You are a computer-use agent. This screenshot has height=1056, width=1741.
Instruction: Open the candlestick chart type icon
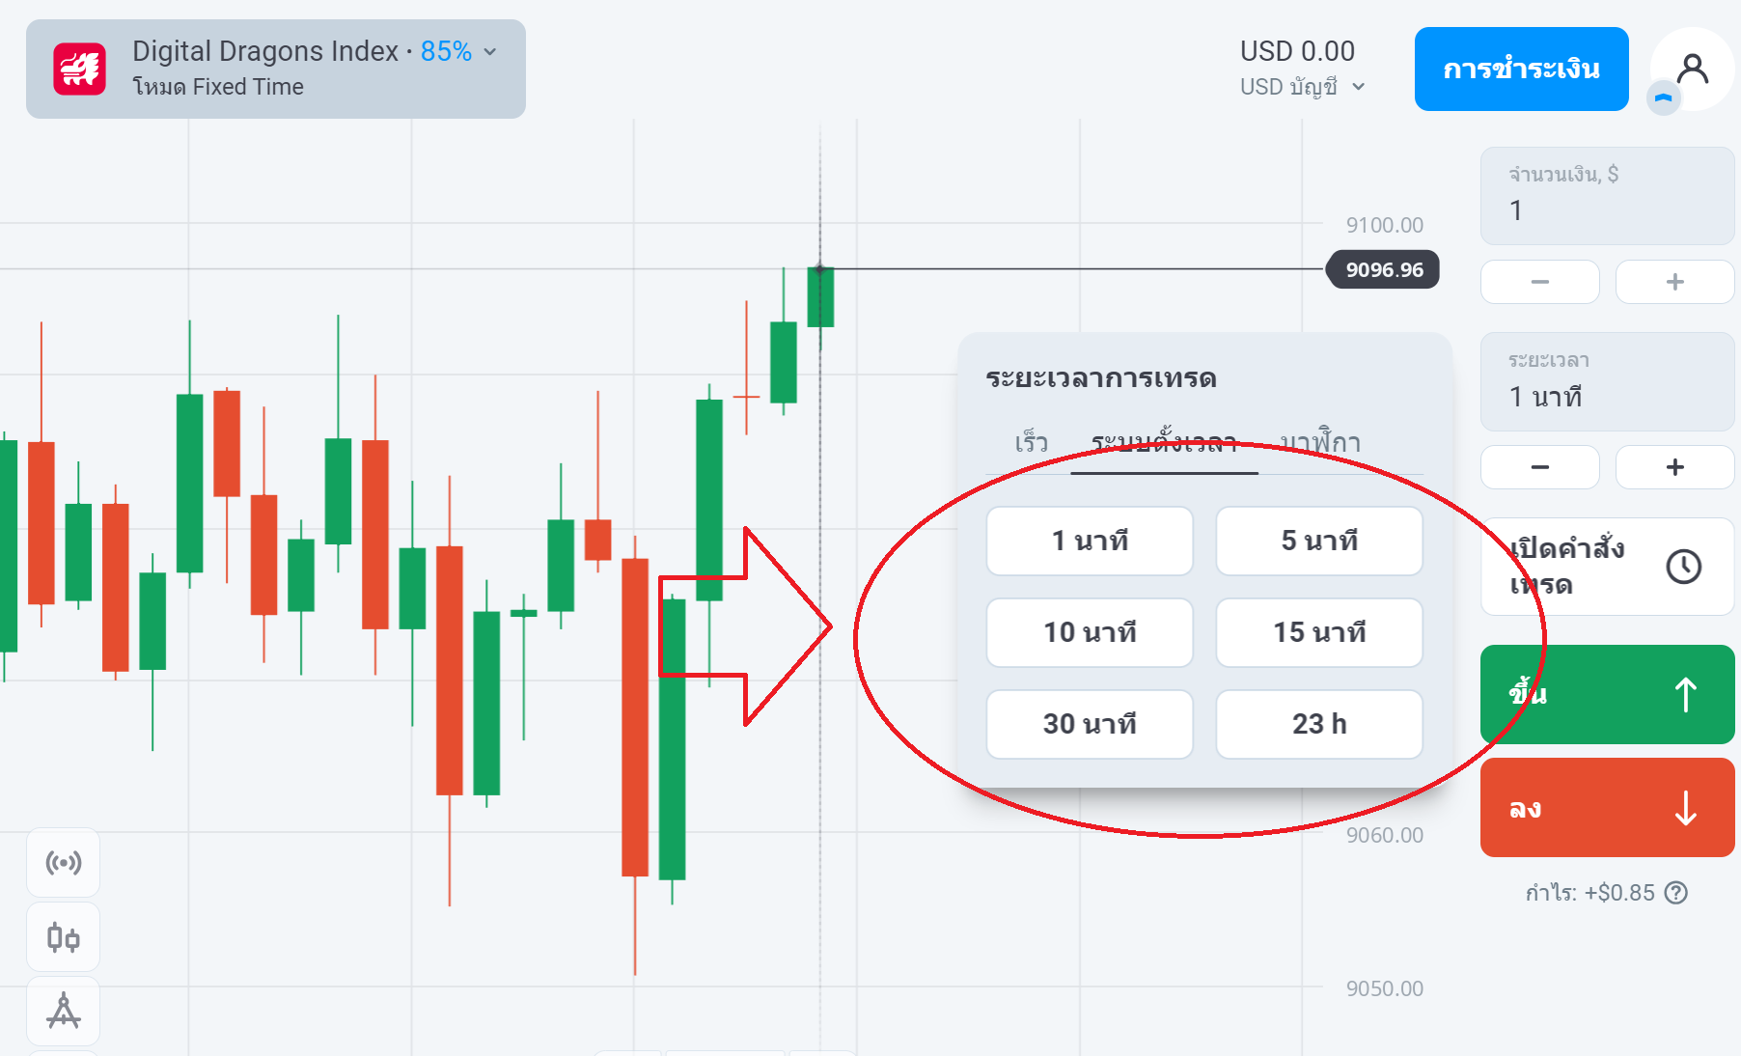(x=63, y=937)
